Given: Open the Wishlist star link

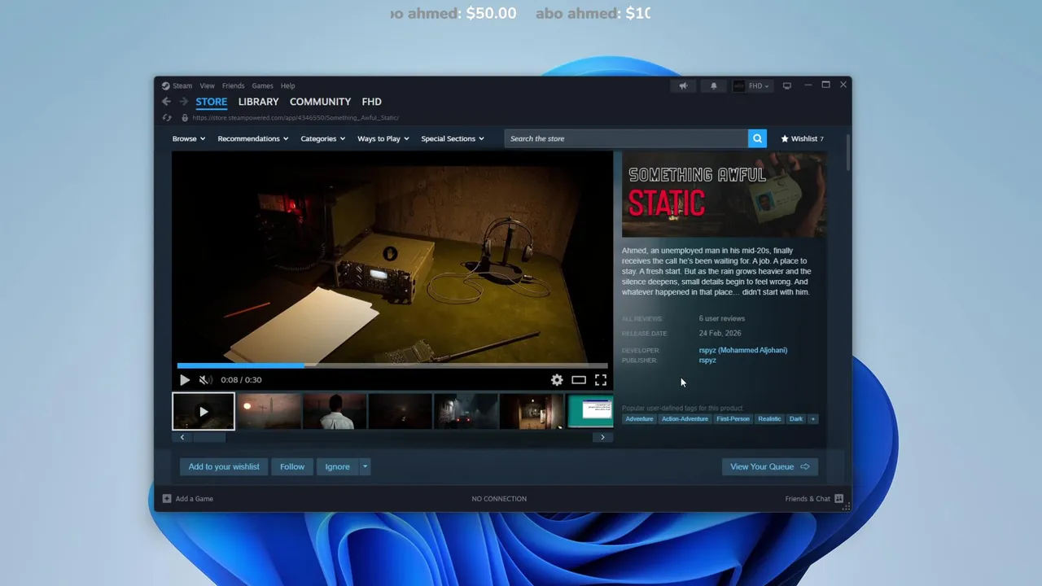Looking at the screenshot, I should pos(802,138).
